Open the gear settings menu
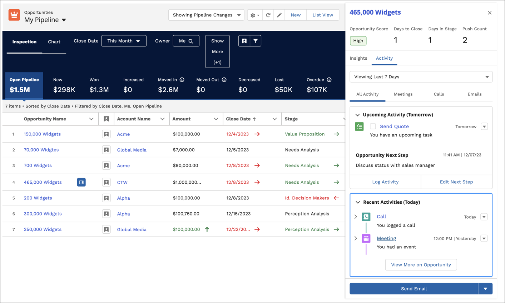The height and width of the screenshot is (303, 505). click(x=254, y=15)
